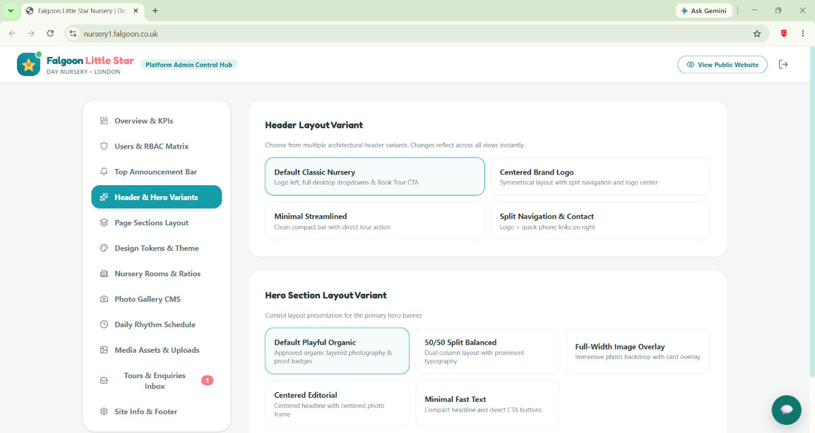Click the Media Assets image icon

104,350
